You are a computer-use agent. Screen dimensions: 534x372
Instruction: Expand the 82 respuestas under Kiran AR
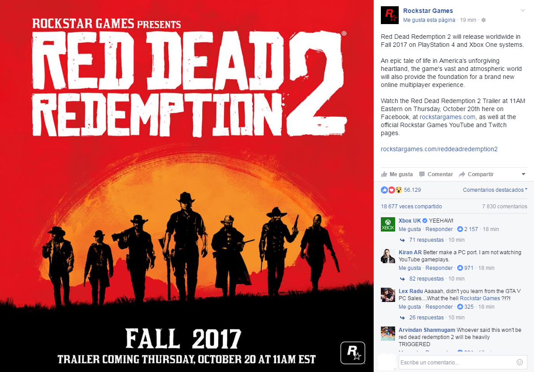click(x=426, y=279)
